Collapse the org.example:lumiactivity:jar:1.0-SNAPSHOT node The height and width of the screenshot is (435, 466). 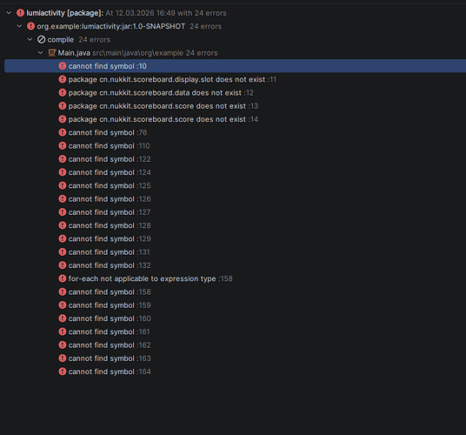tap(20, 26)
